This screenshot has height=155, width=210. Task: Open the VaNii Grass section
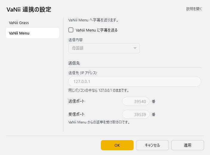33,23
